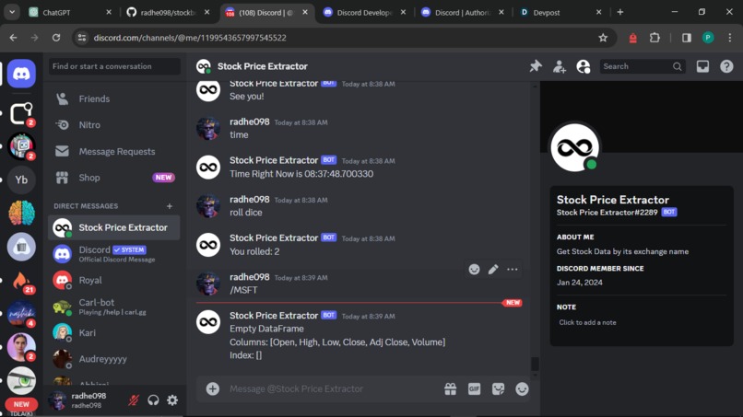
Task: Expand browser tab search dropdown
Action: pyautogui.click(x=12, y=12)
